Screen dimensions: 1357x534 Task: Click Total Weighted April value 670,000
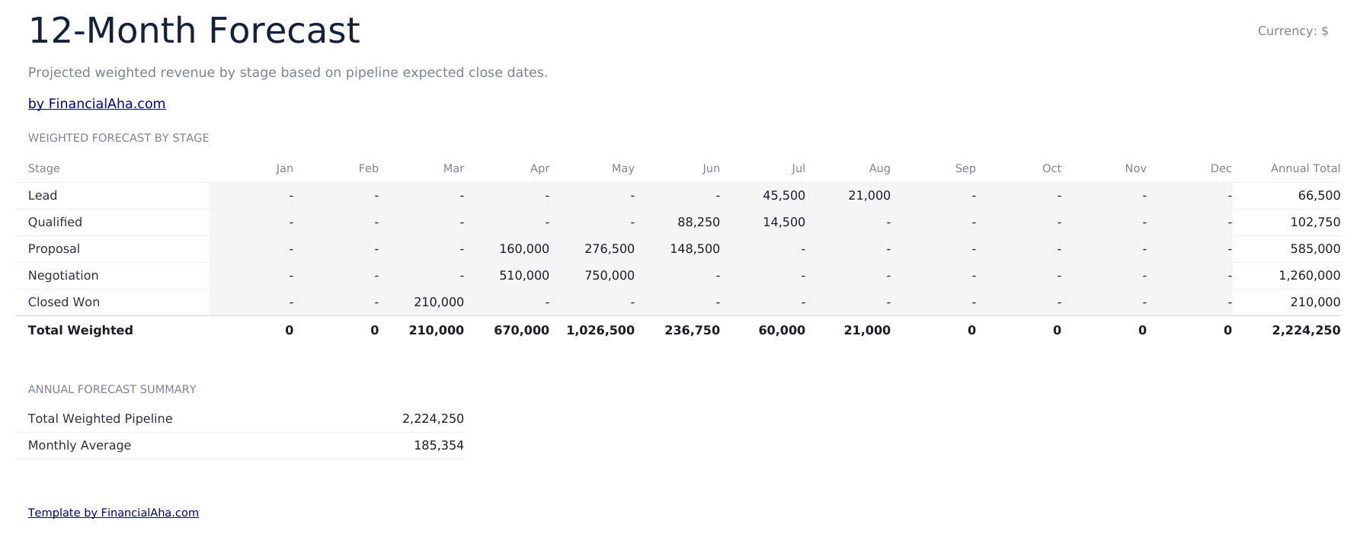[522, 331]
